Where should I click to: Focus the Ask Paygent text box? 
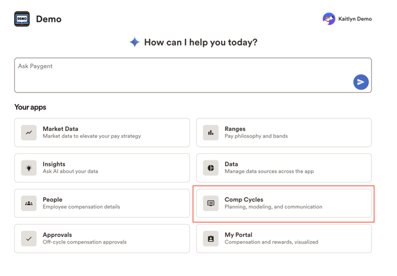tap(193, 75)
